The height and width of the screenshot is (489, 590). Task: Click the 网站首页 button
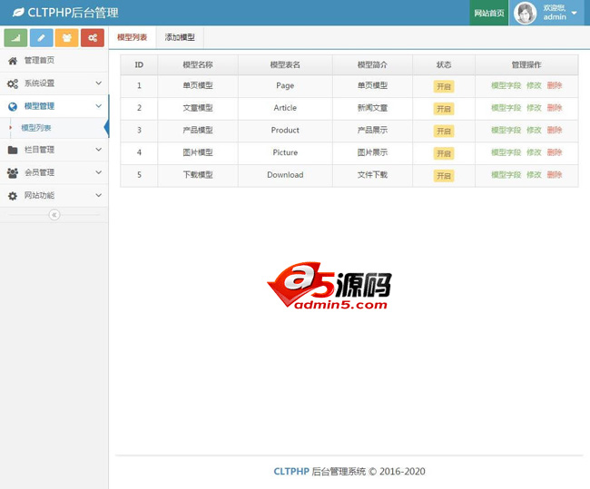coord(488,13)
